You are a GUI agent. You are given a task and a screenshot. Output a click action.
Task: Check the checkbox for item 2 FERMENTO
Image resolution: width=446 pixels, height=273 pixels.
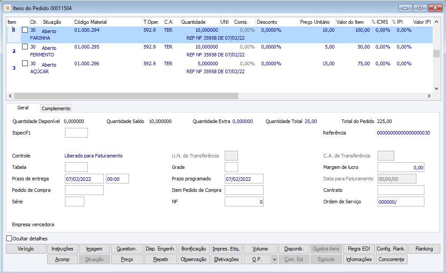click(x=25, y=47)
